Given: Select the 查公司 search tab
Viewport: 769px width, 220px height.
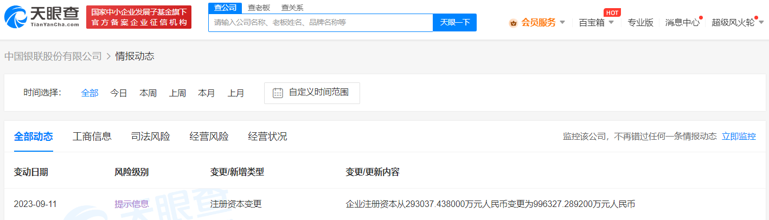Looking at the screenshot, I should (225, 8).
